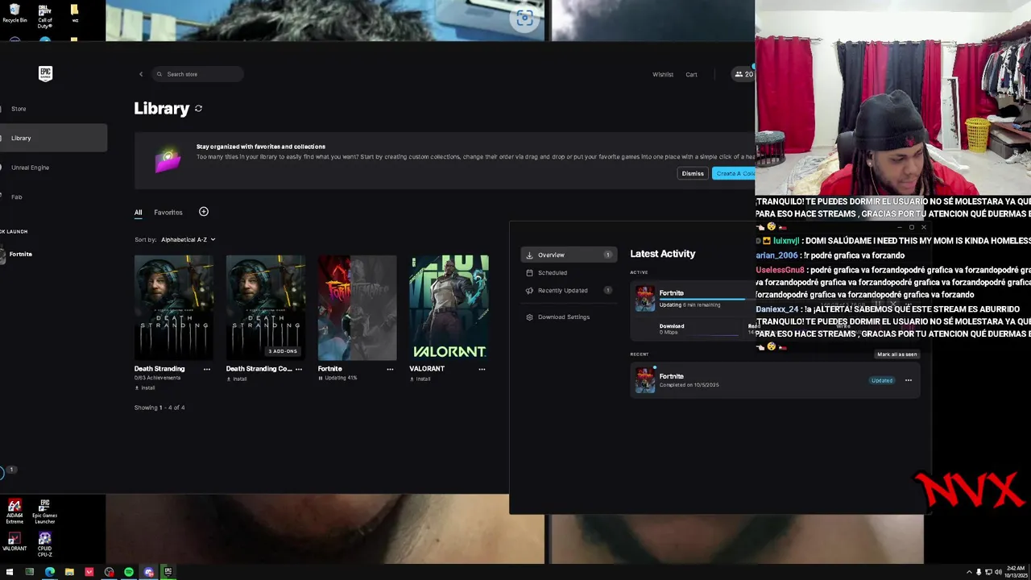Image resolution: width=1031 pixels, height=580 pixels.
Task: Open options menu for Death Stranding
Action: pos(207,369)
